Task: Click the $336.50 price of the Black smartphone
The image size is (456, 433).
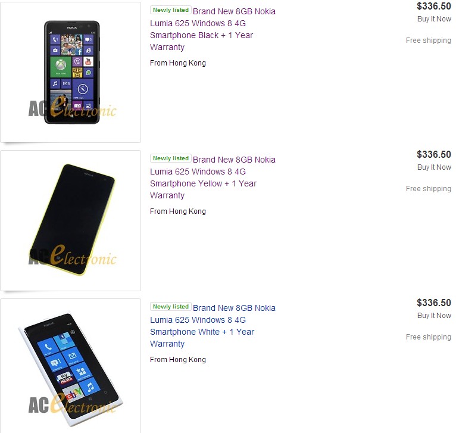Action: point(433,7)
